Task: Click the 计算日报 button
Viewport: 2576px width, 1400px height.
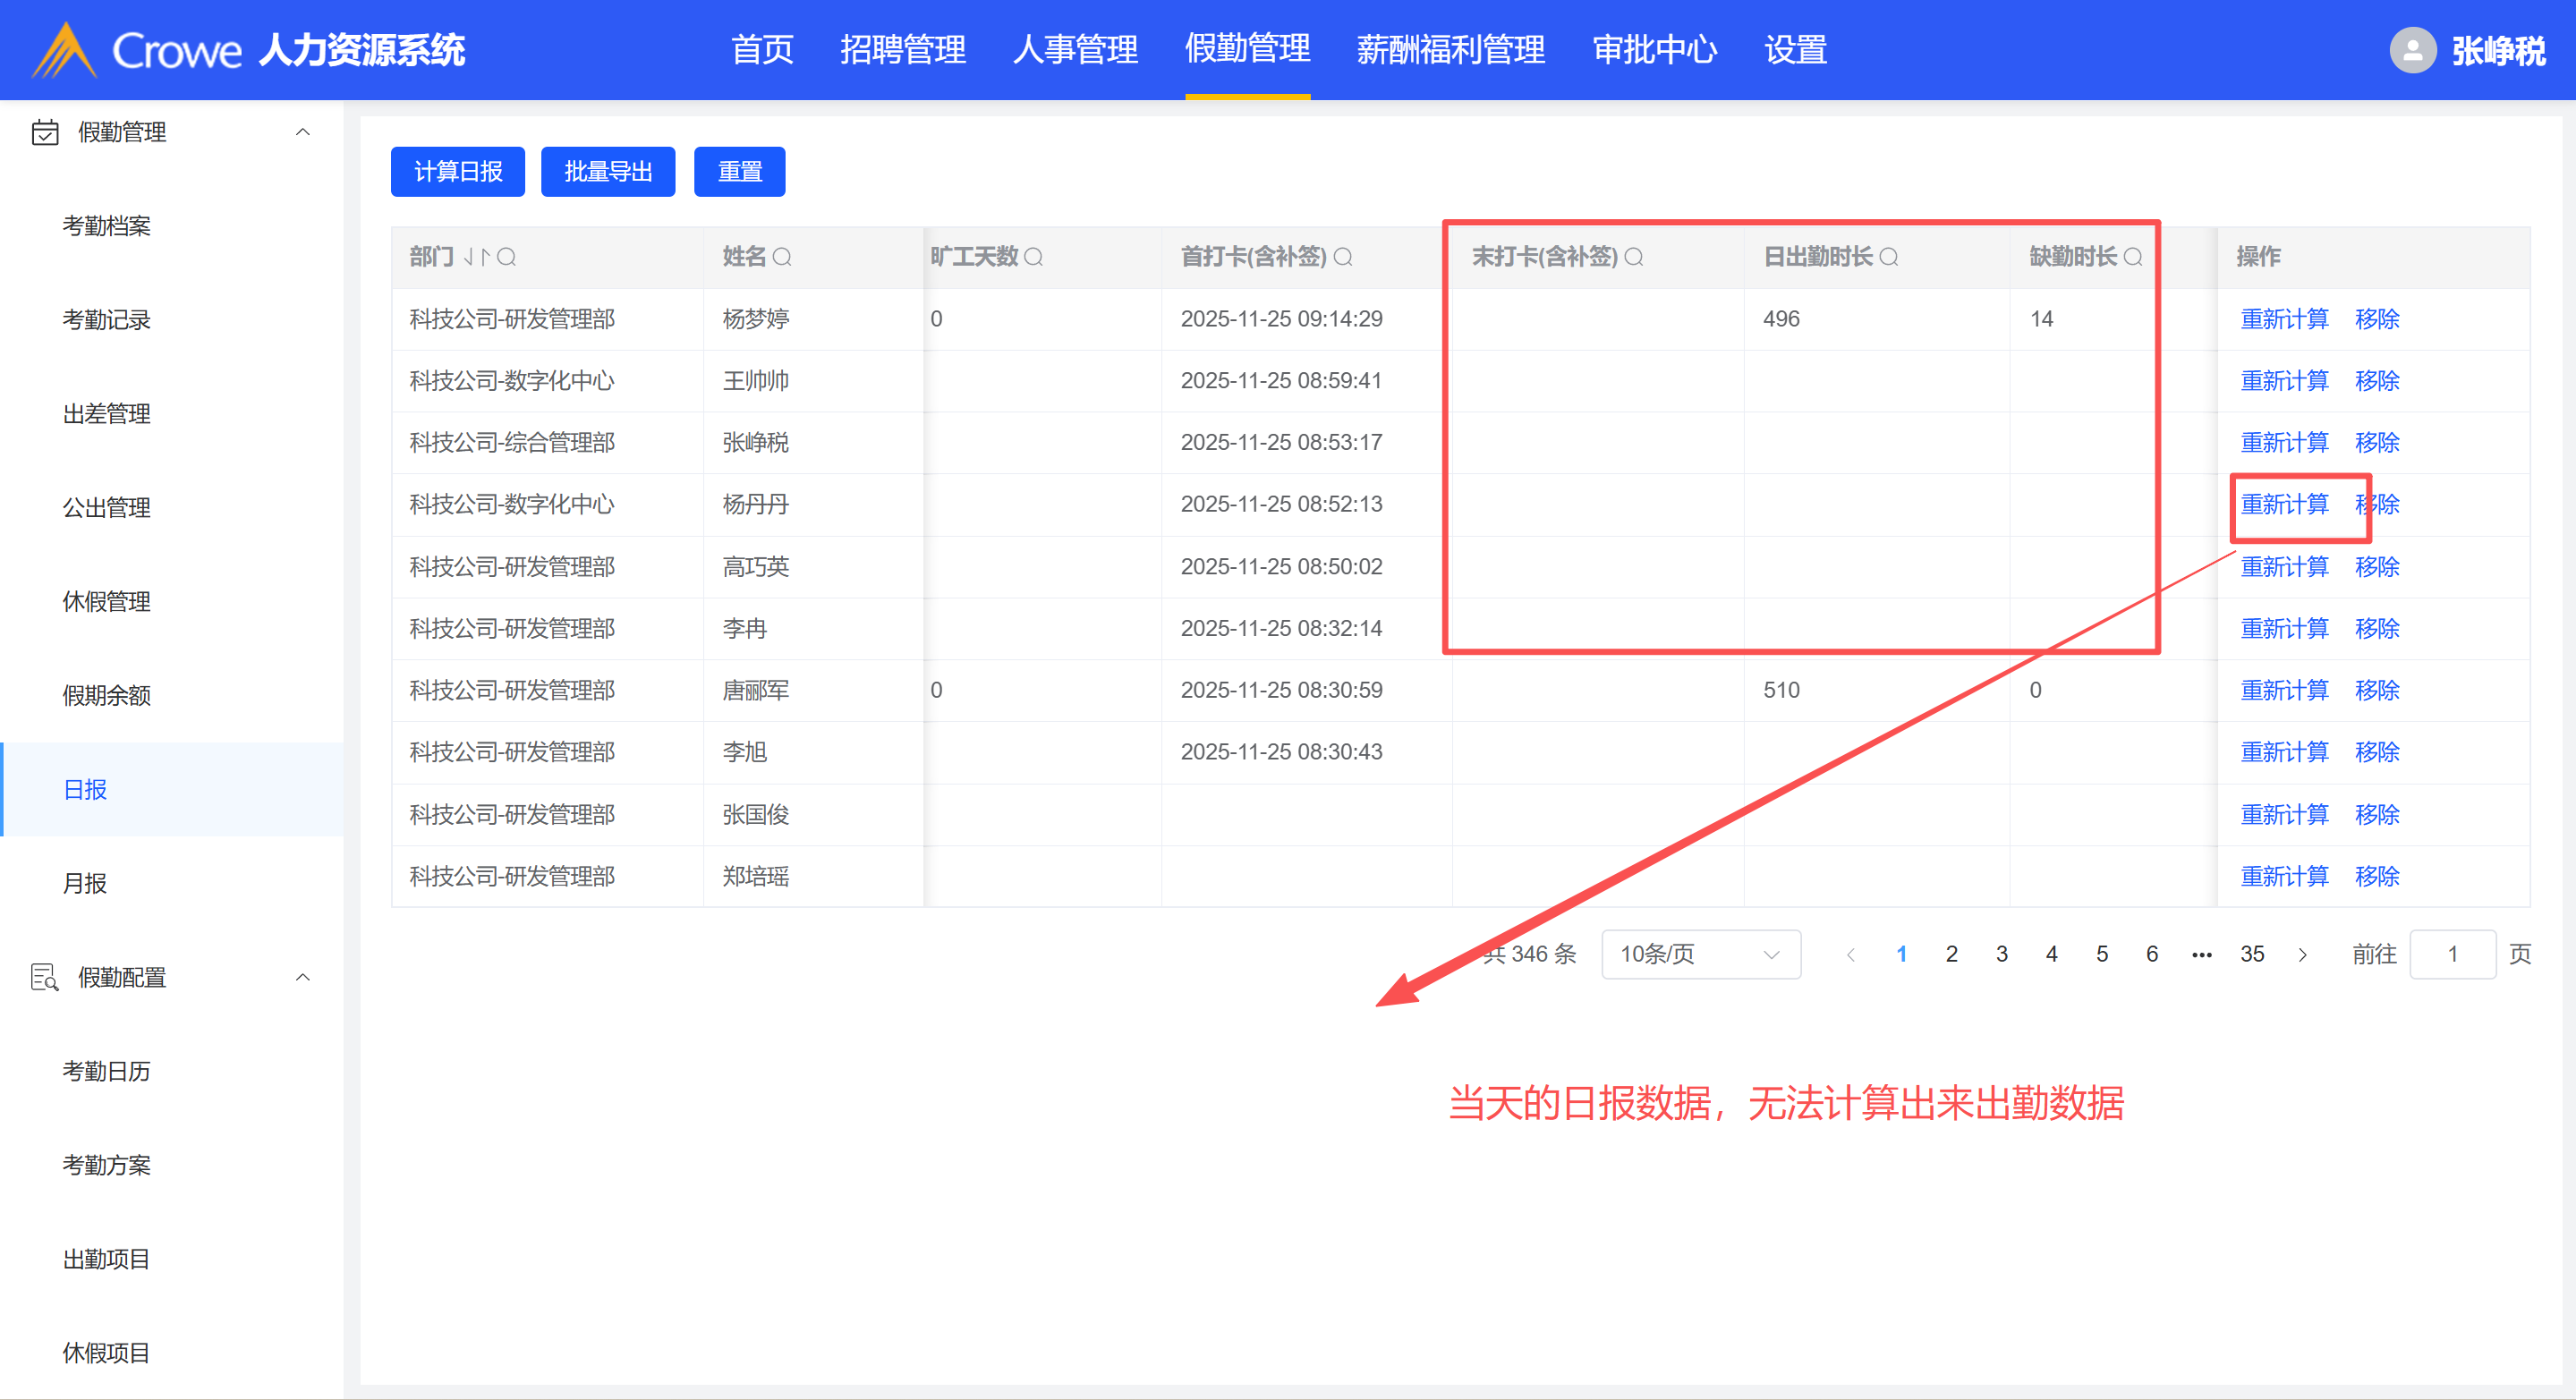Action: tap(457, 172)
